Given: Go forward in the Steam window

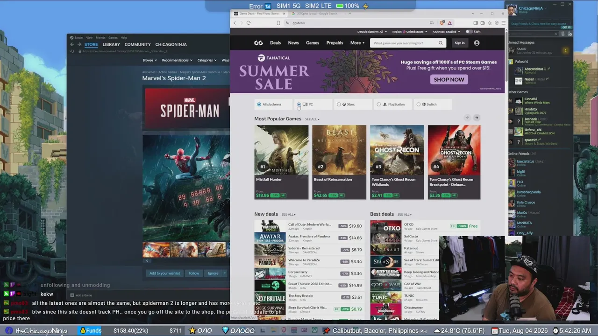Looking at the screenshot, I should pyautogui.click(x=79, y=44).
